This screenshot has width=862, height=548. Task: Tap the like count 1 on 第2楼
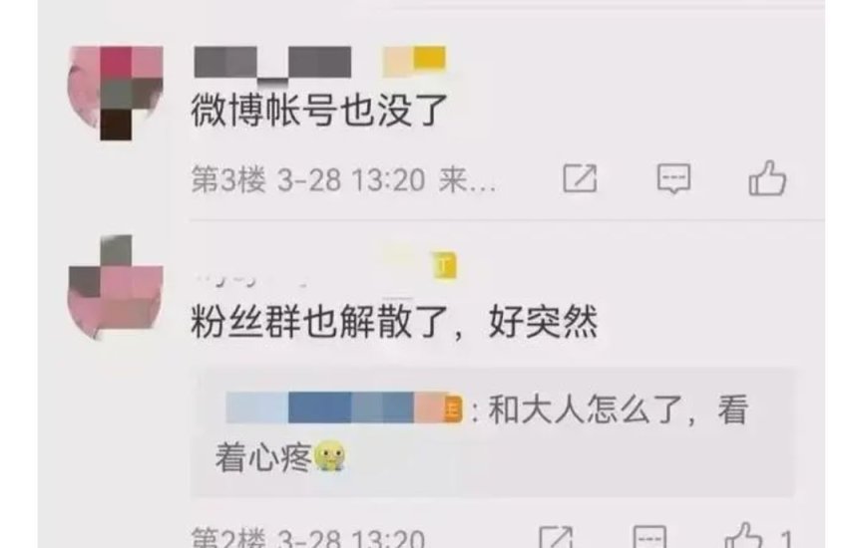tap(787, 538)
